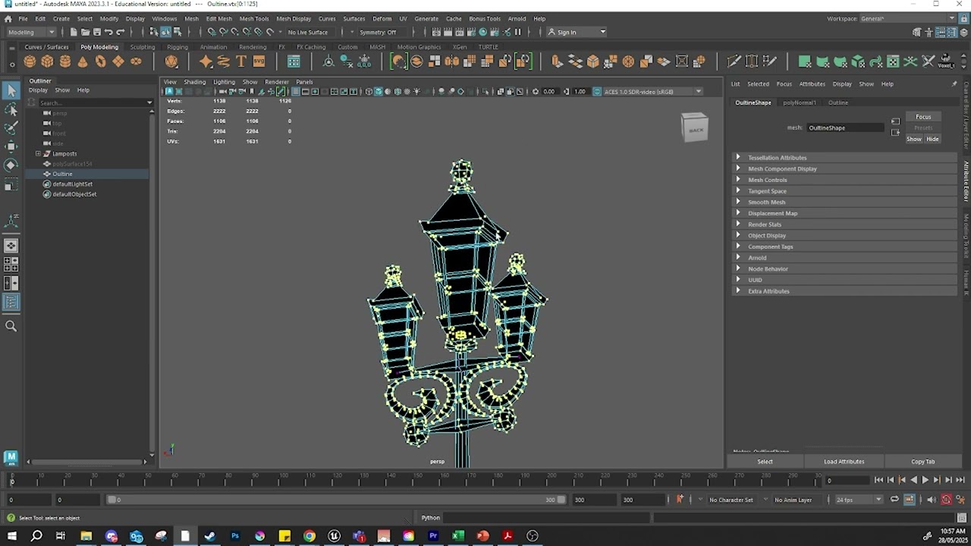
Task: Open the search magnifier in left sidebar
Action: coord(11,326)
